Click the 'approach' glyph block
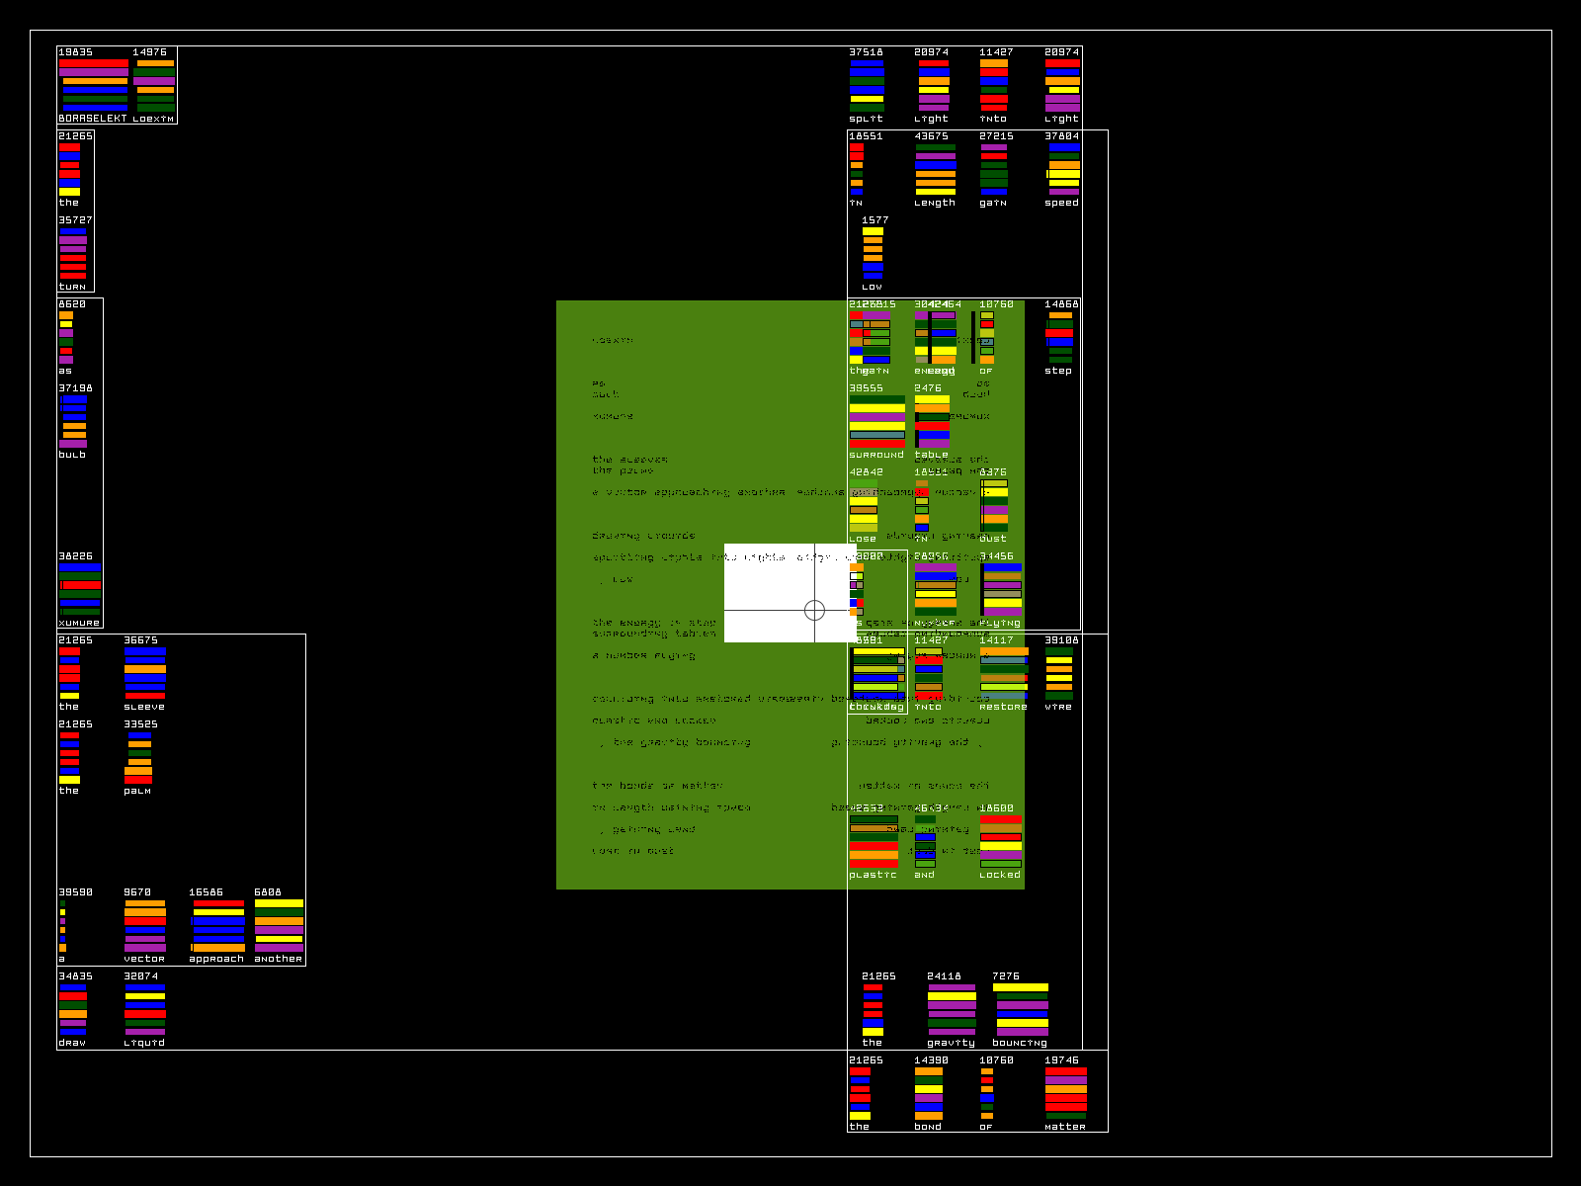 pos(217,925)
